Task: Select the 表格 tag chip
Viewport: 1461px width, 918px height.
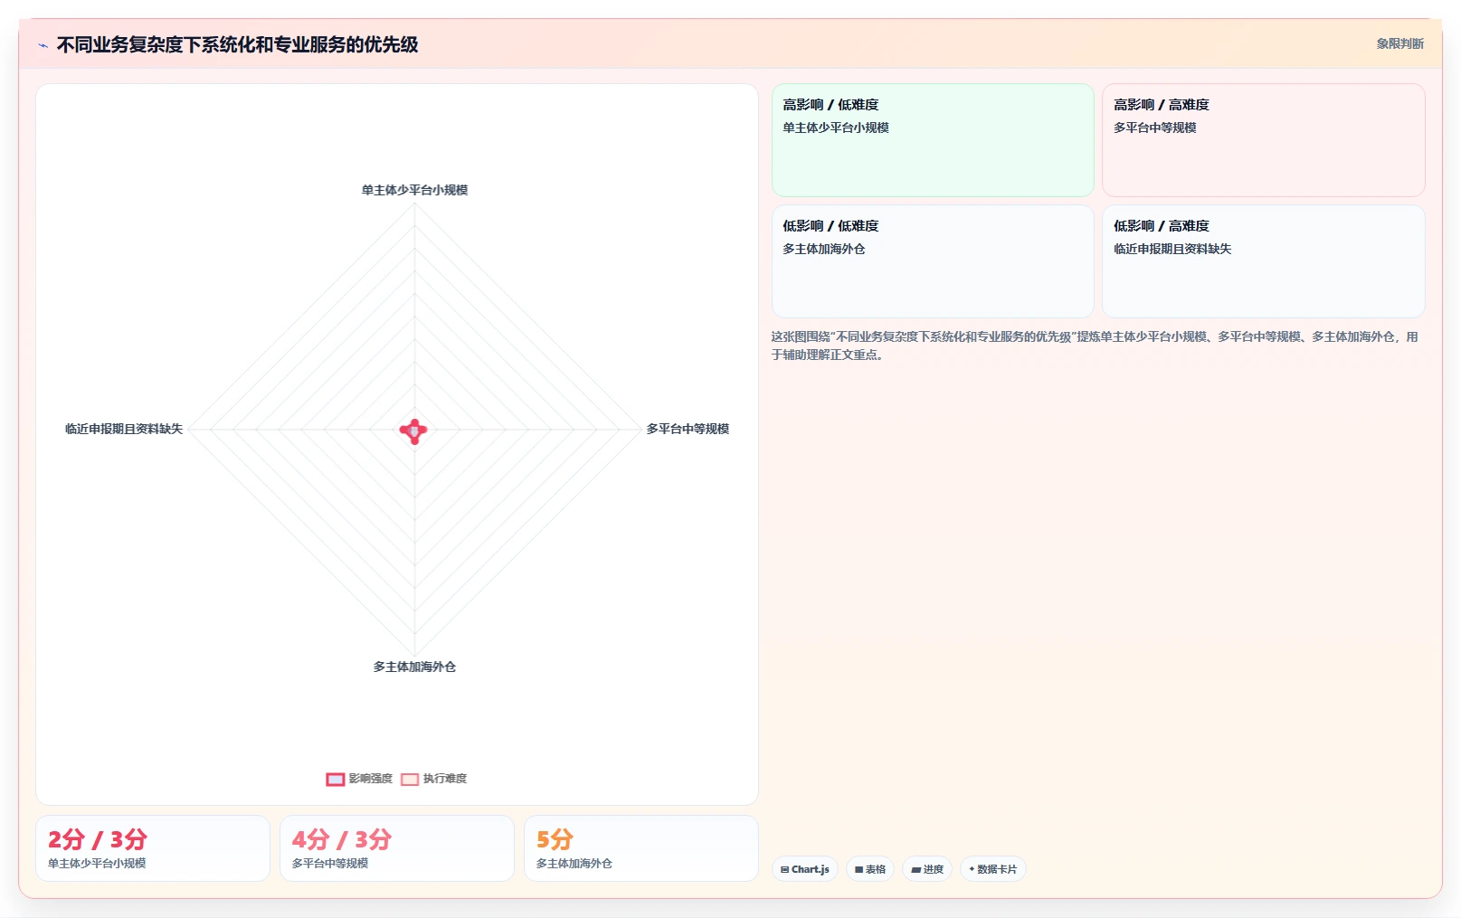Action: pyautogui.click(x=870, y=869)
